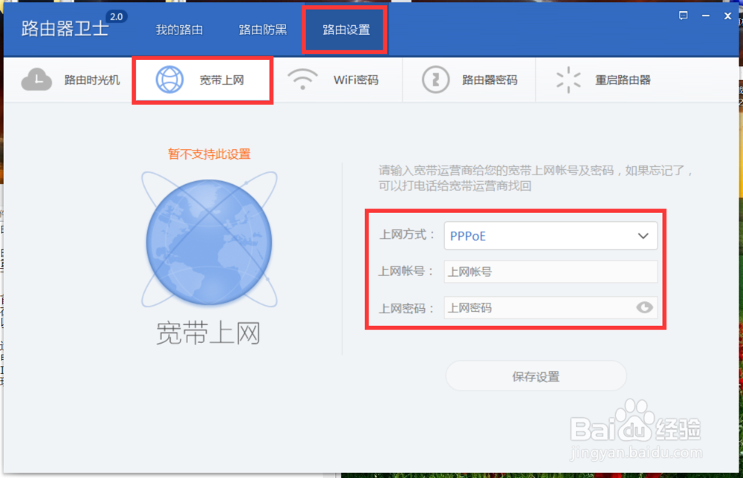Click the chevron on the connection type selector
Viewport: 743px width, 478px height.
coord(643,235)
